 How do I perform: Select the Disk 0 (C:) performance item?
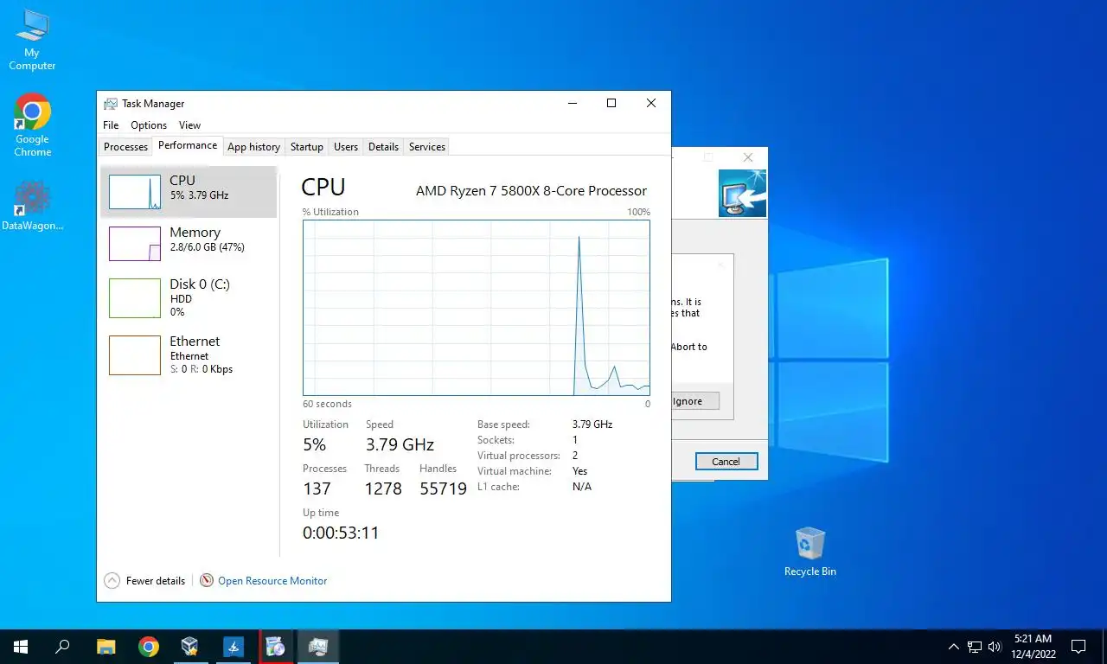coord(189,297)
